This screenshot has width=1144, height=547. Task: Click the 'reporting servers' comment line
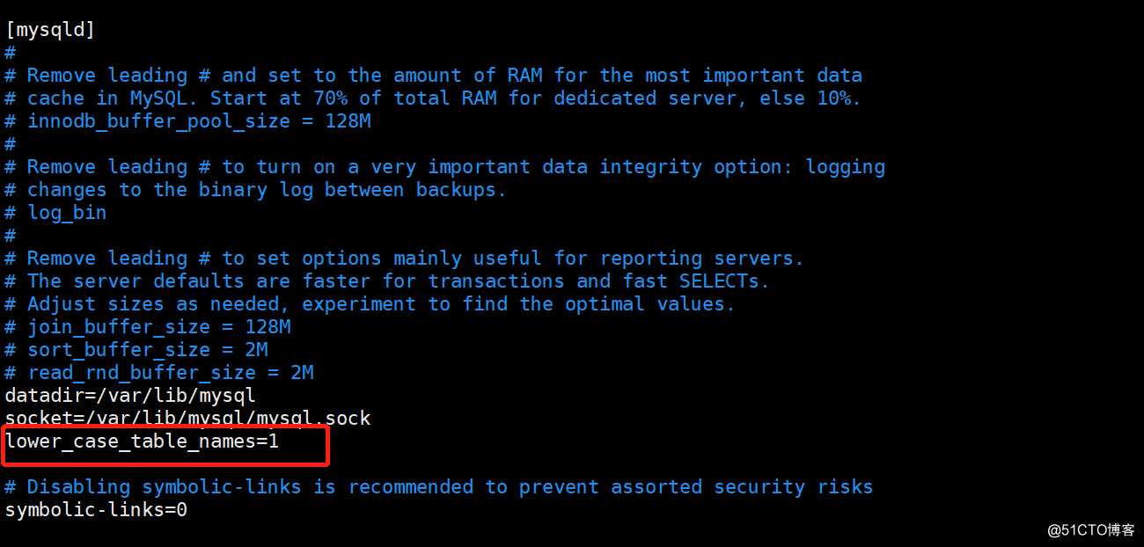(x=405, y=259)
